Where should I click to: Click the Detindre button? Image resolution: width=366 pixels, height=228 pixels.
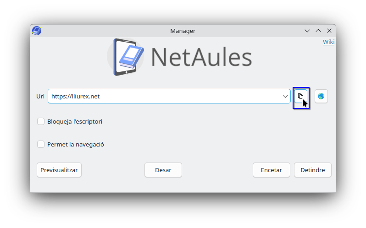312,170
